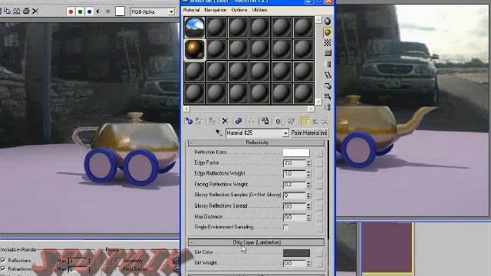Uncheck Reflections in Include in Render
Screen dimensions: 491x276
3,260
